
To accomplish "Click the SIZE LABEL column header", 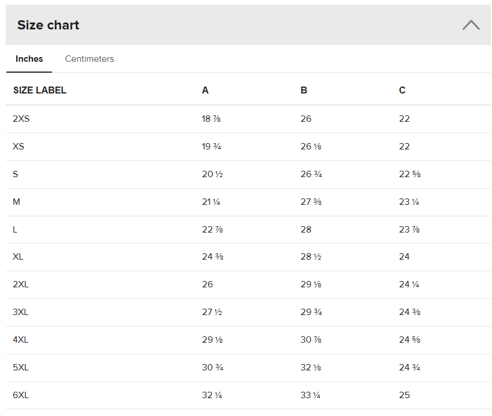I will (x=40, y=90).
